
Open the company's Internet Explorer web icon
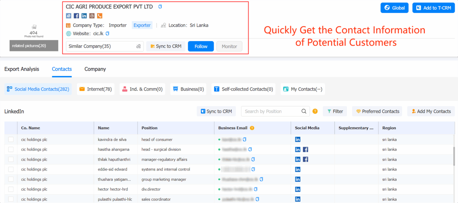click(x=68, y=16)
